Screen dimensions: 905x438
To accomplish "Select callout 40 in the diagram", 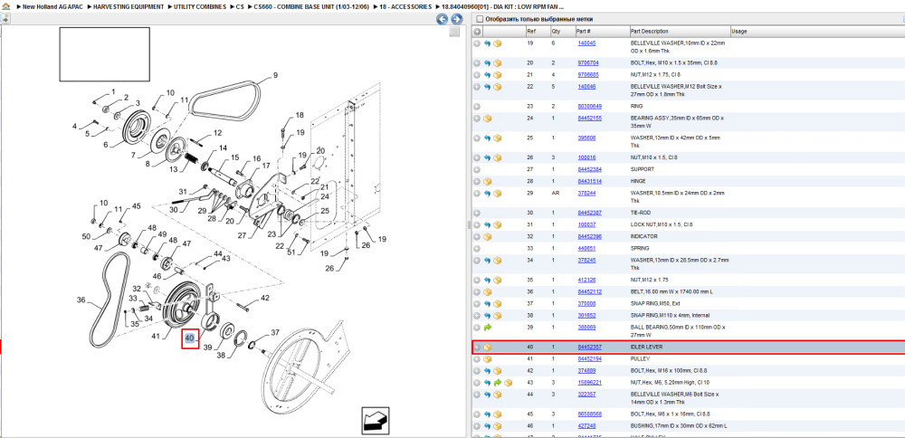I will 190,338.
